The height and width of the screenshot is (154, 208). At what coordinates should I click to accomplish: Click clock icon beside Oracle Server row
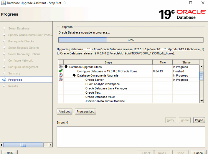[61, 80]
